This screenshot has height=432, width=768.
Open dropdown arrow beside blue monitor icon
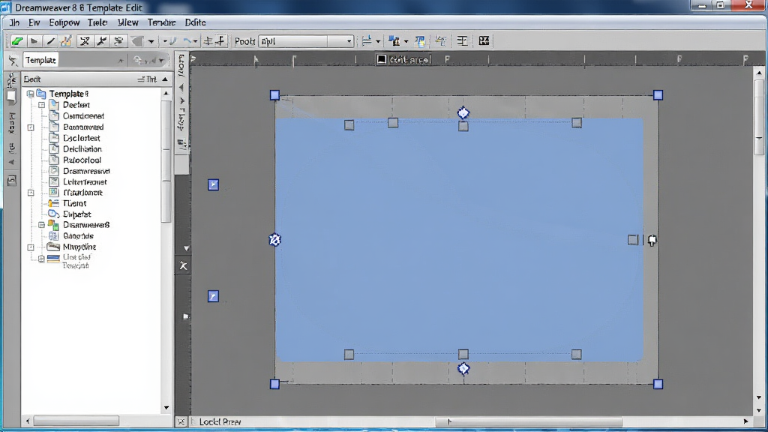pyautogui.click(x=406, y=42)
